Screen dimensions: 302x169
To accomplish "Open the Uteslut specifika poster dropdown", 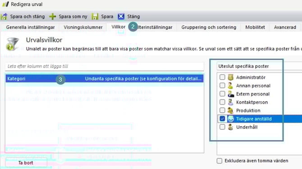I will 259,66.
